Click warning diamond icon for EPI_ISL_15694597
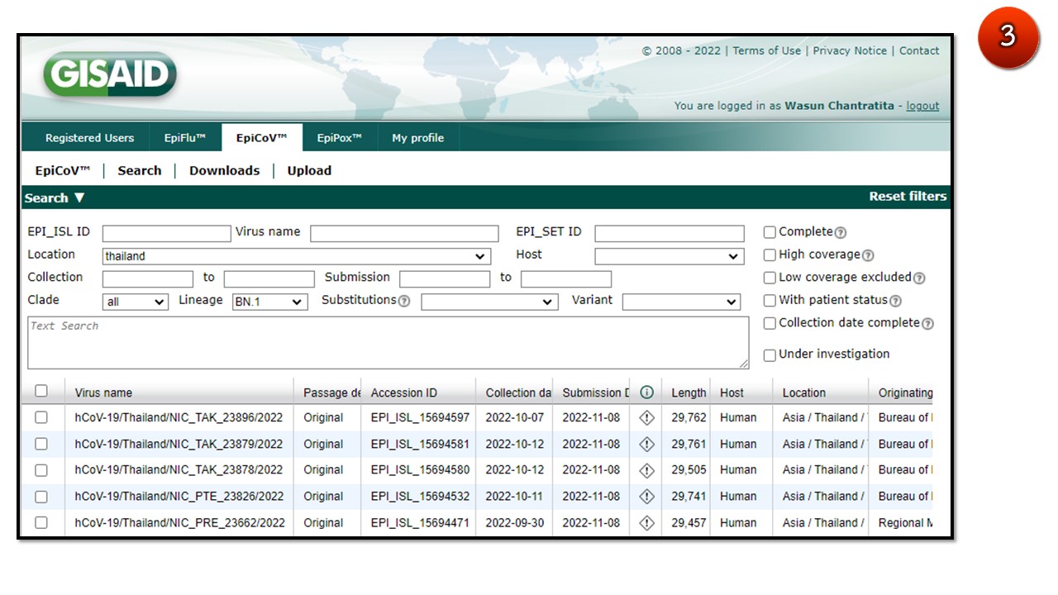This screenshot has height=595, width=1058. [x=646, y=418]
